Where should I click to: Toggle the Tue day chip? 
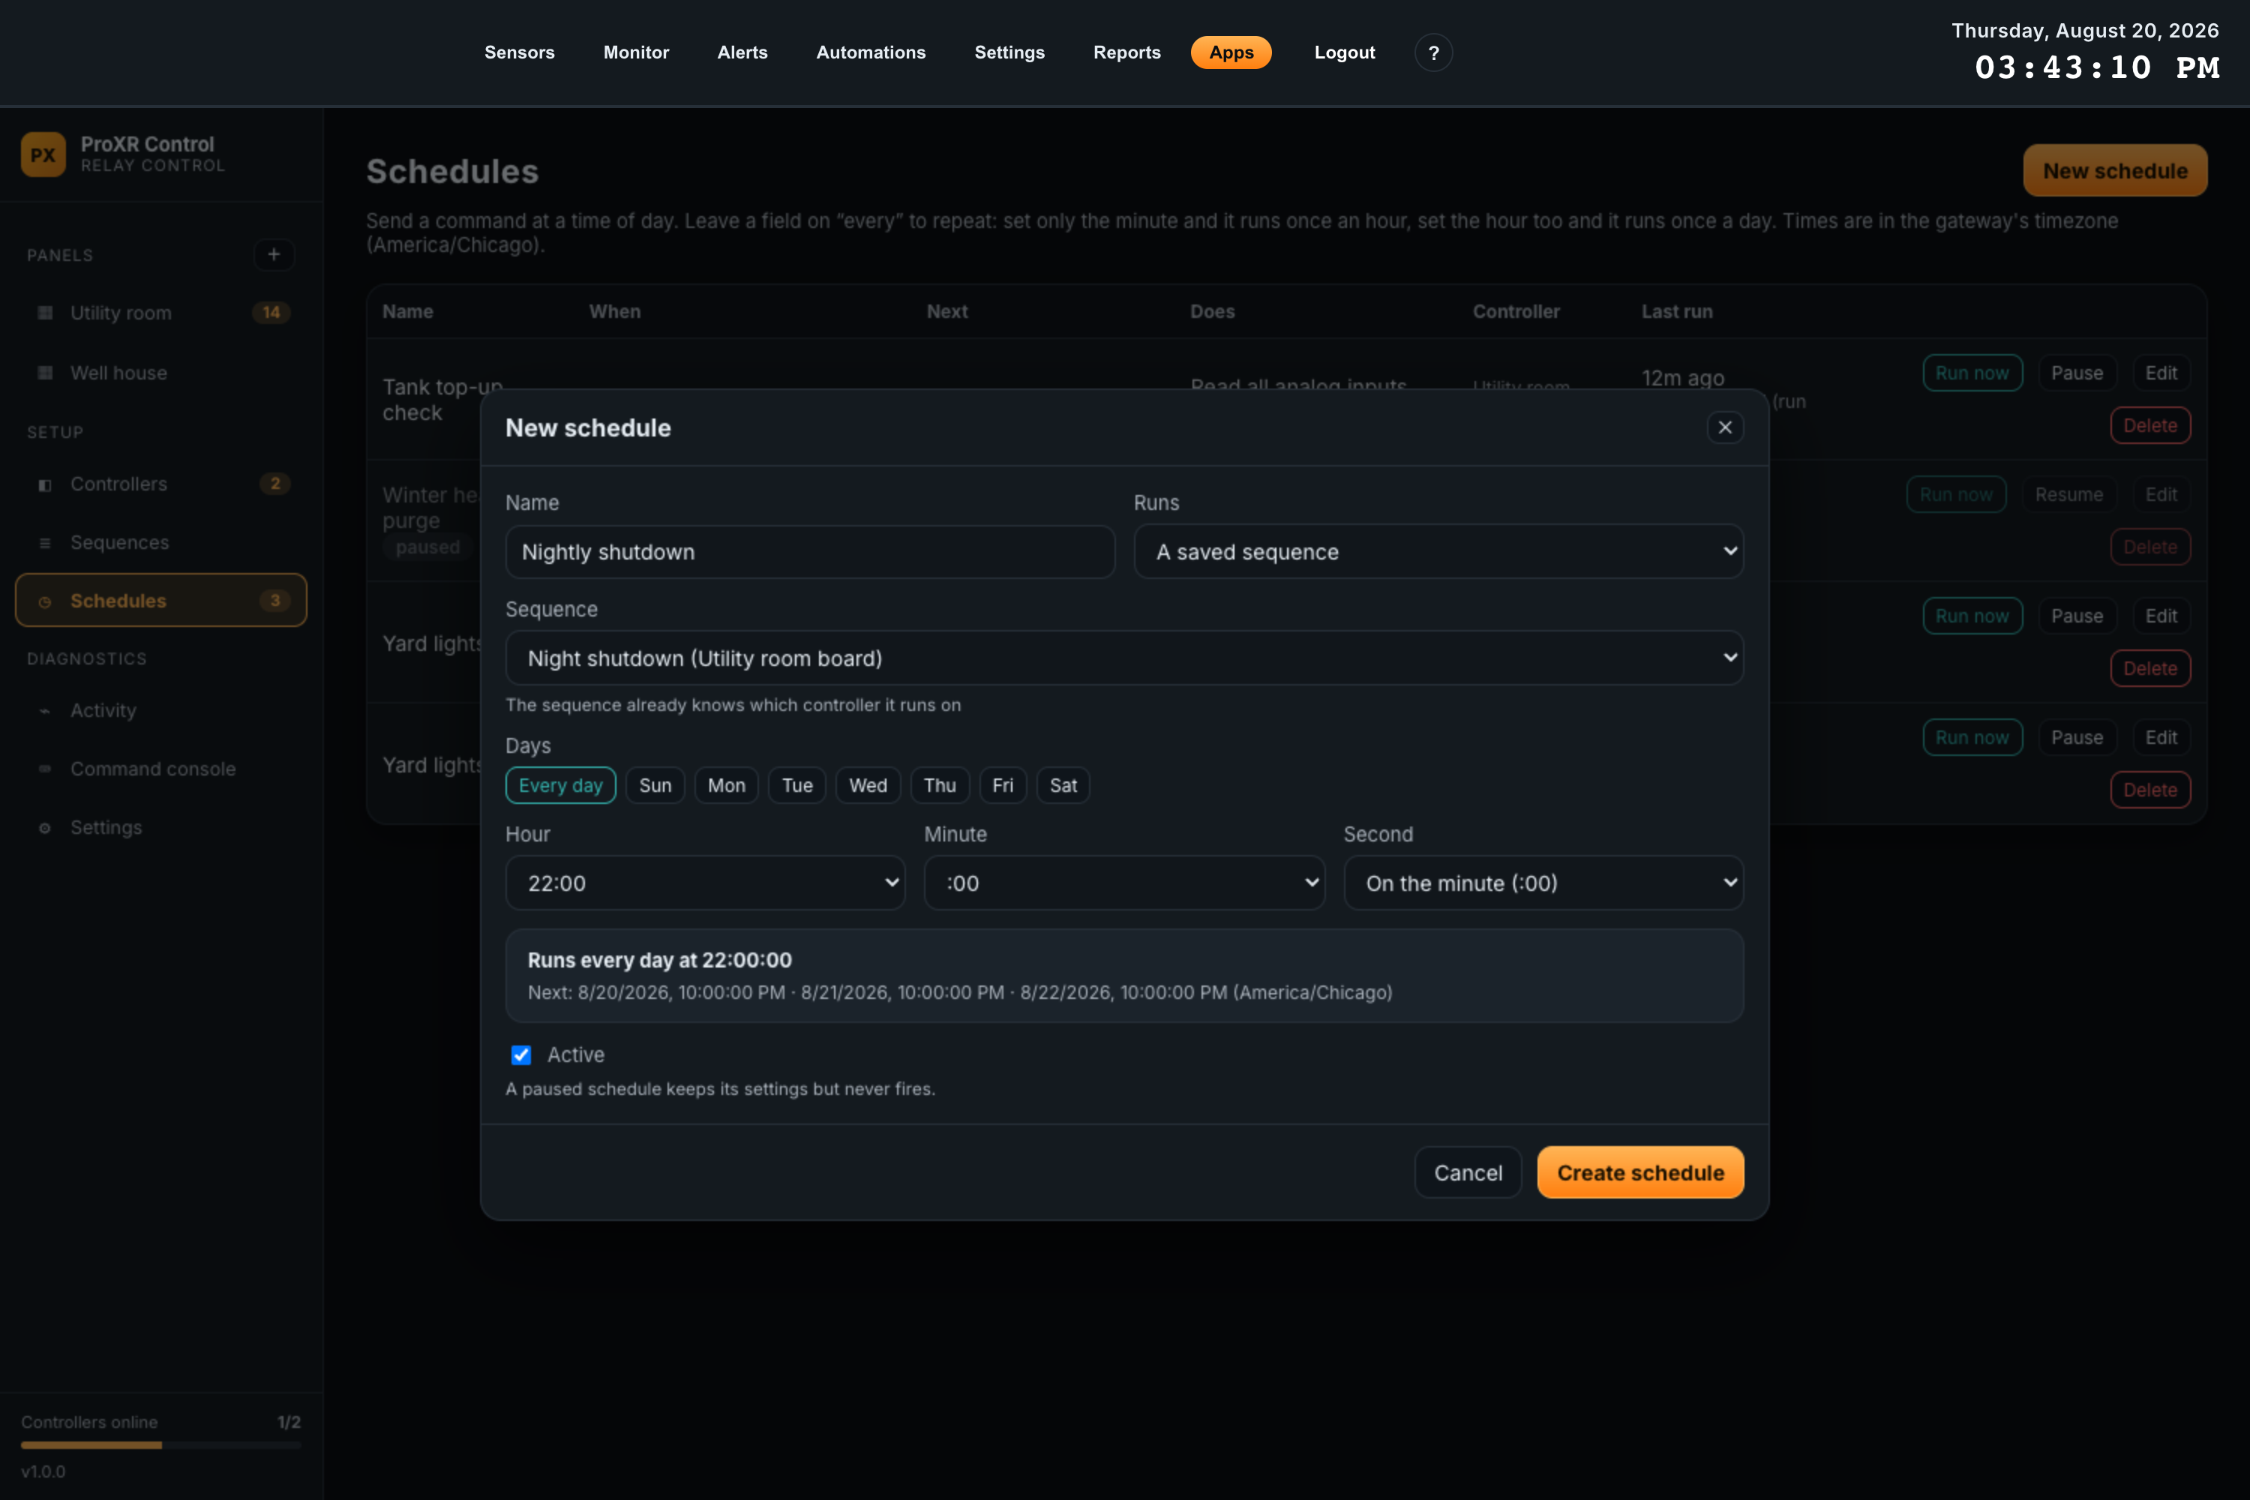point(796,785)
